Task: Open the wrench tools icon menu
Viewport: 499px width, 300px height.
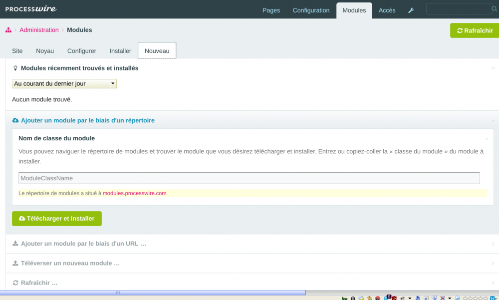Action: (x=411, y=10)
